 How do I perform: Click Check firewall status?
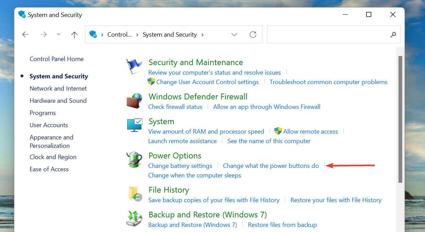[175, 107]
